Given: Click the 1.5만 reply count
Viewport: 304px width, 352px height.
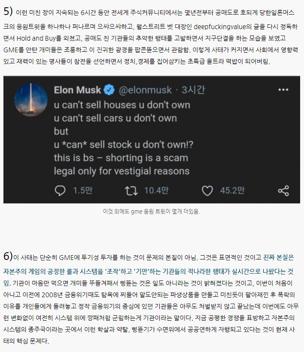Looking at the screenshot, I should [x=83, y=191].
